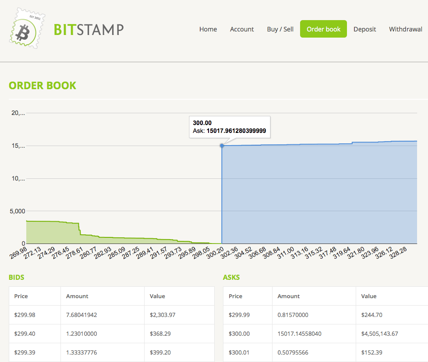This screenshot has height=362, width=428.
Task: Select the ask amount 15017.14558040
Action: [300, 334]
